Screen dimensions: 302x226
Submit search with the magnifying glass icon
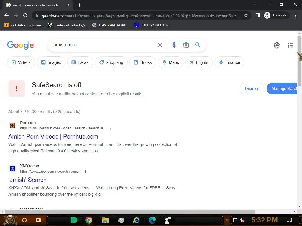click(198, 45)
